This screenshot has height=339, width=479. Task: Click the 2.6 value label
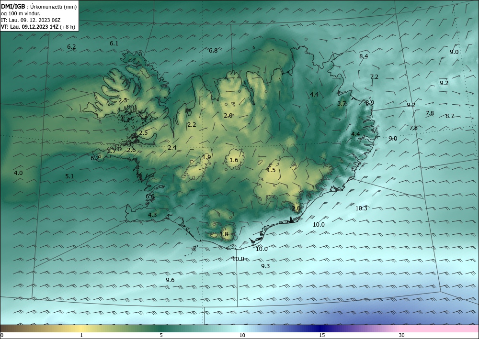pos(131,150)
